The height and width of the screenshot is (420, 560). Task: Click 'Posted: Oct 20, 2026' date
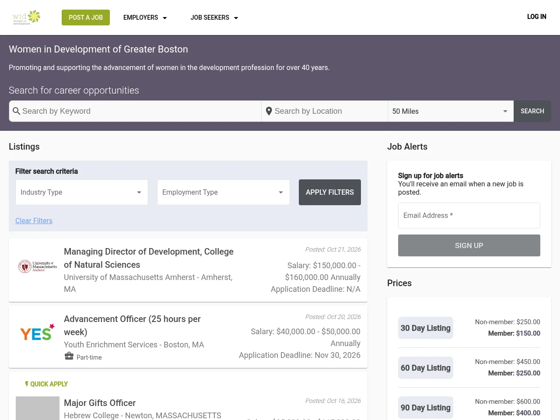click(333, 317)
